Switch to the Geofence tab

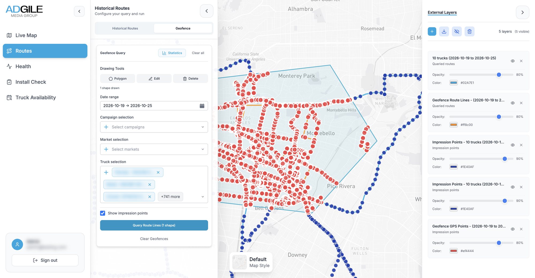point(183,28)
